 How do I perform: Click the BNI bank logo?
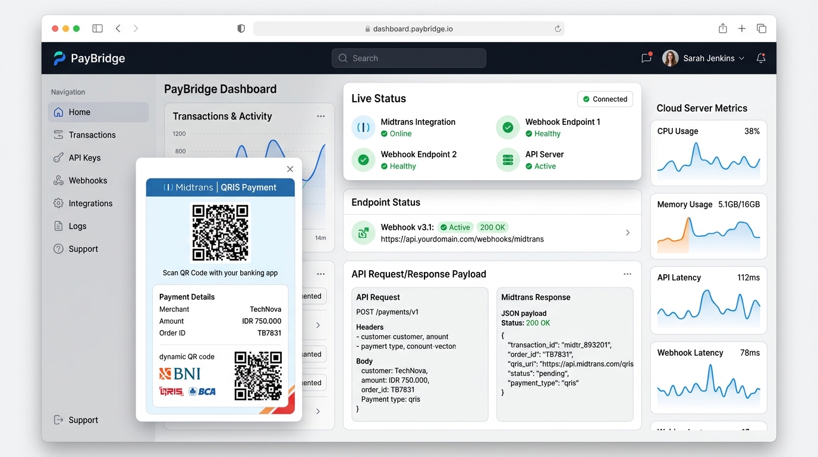(180, 374)
